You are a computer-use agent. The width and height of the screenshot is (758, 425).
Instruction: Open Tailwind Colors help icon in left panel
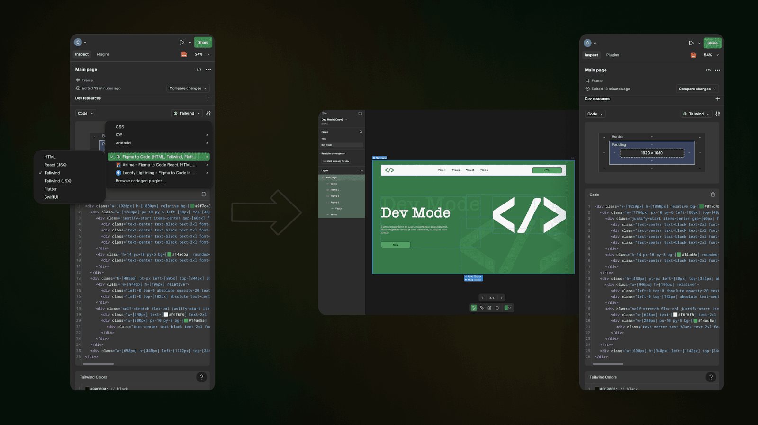coord(202,377)
